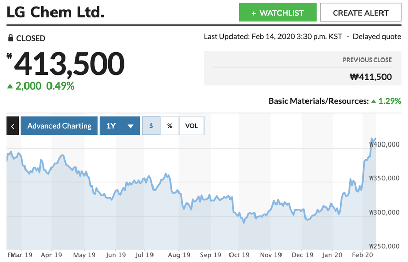Image resolution: width=408 pixels, height=262 pixels.
Task: Show volume with the VOL toggle
Action: [x=192, y=126]
